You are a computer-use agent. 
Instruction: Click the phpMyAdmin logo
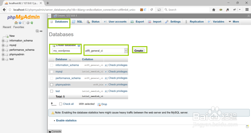[24, 17]
